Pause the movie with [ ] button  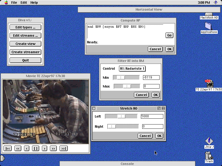point(35,148)
